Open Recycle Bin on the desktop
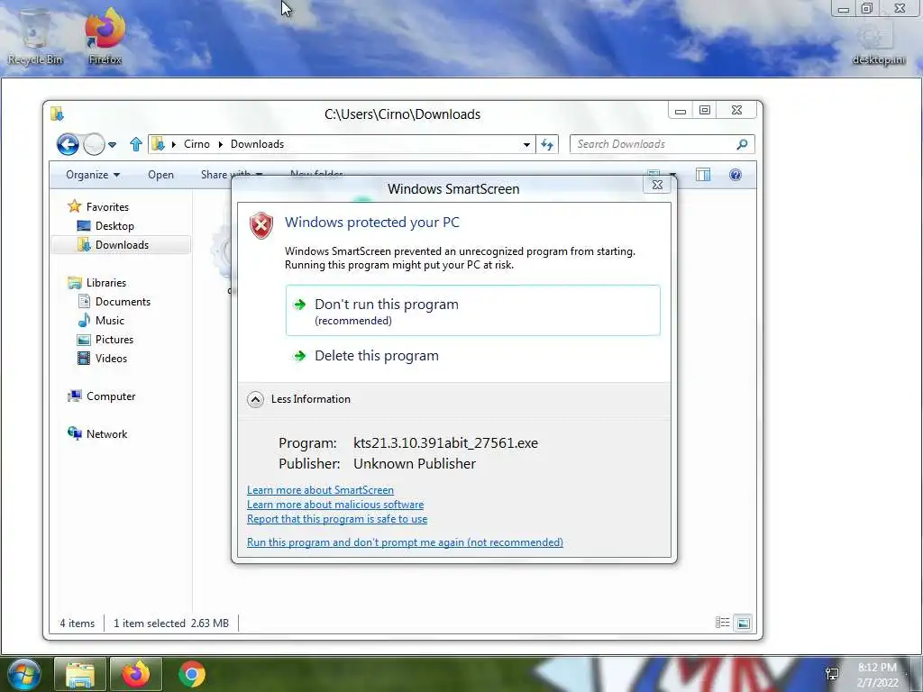The height and width of the screenshot is (692, 923). coord(35,35)
